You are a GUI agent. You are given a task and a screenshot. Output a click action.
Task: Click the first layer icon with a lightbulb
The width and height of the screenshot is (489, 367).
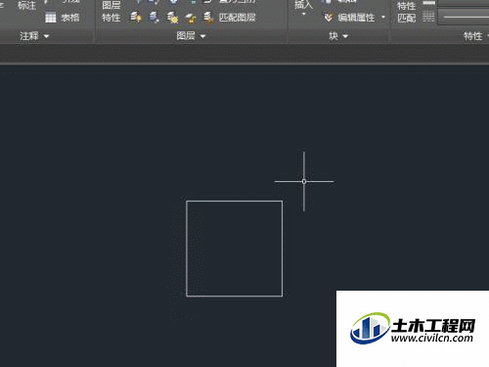click(x=136, y=17)
